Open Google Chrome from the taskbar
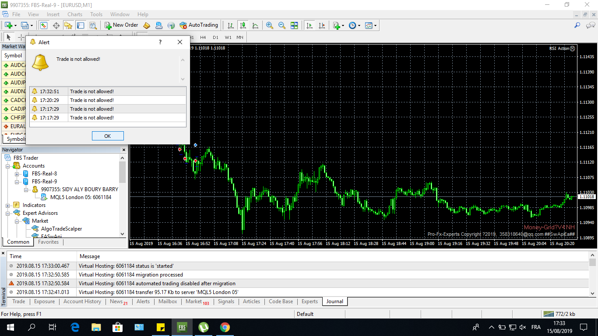The width and height of the screenshot is (598, 336). point(225,327)
